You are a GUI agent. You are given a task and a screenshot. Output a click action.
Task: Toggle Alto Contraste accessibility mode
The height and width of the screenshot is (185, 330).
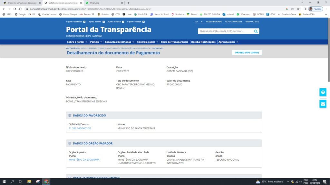(234, 22)
